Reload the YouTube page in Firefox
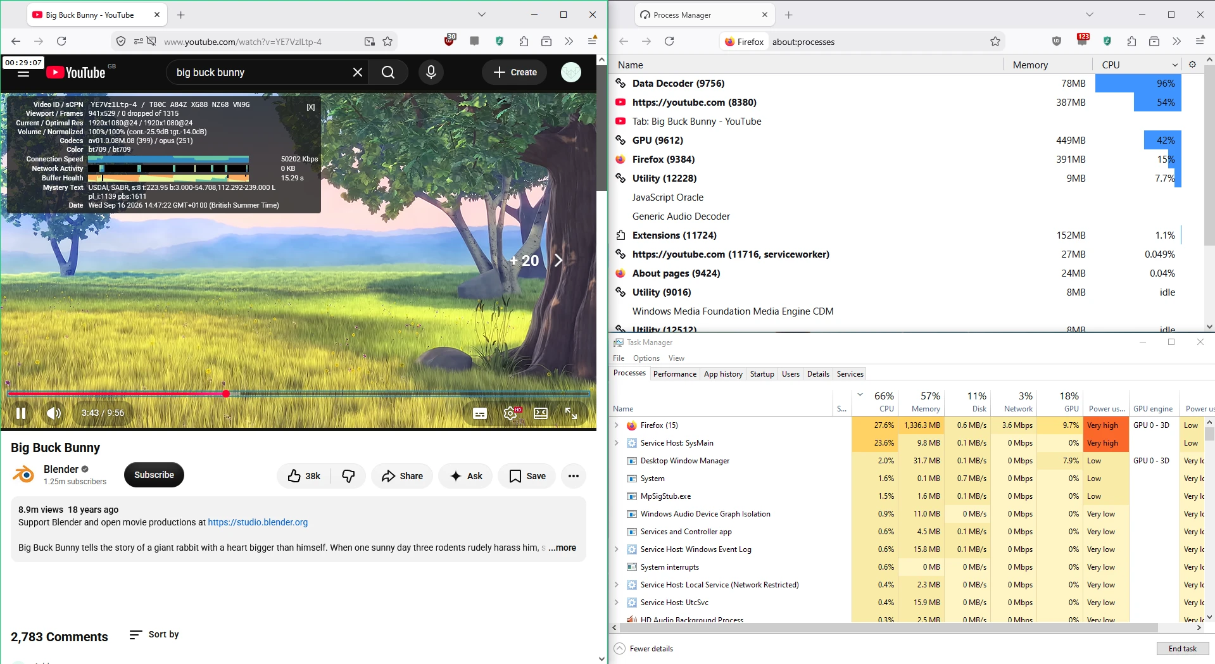The width and height of the screenshot is (1215, 664). point(61,41)
